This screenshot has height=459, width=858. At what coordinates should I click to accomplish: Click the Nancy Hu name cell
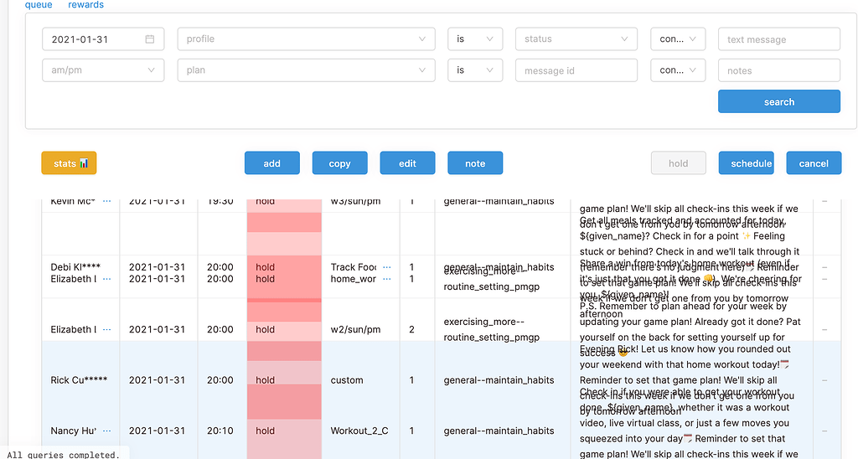click(74, 431)
